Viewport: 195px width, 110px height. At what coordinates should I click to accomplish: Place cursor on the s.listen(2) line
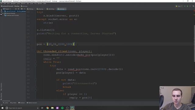[45, 30]
